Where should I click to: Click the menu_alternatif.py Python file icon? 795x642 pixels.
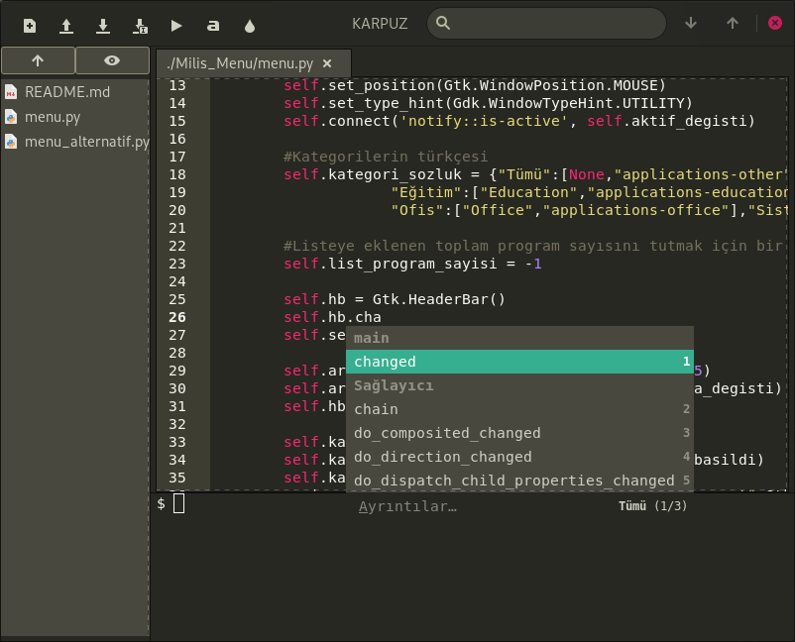pyautogui.click(x=11, y=142)
